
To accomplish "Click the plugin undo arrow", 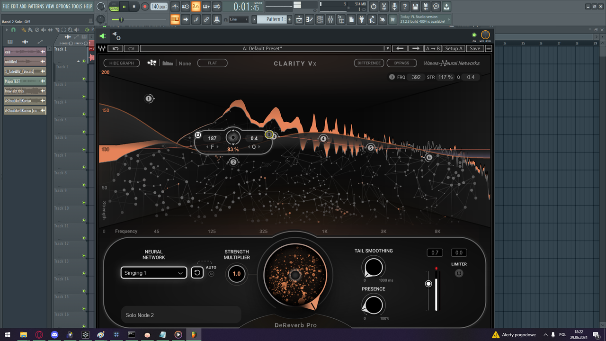I will tap(115, 48).
